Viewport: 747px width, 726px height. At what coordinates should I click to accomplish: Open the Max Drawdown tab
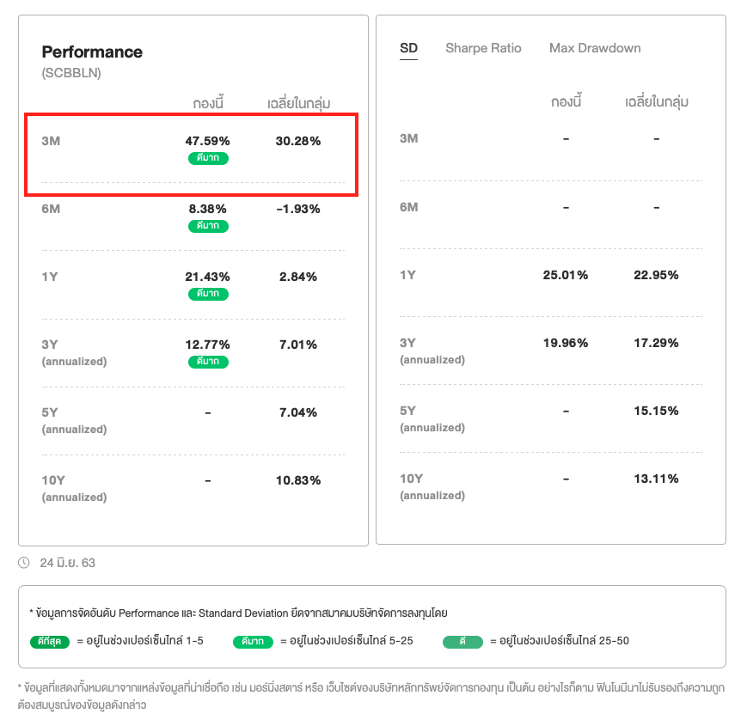(595, 48)
